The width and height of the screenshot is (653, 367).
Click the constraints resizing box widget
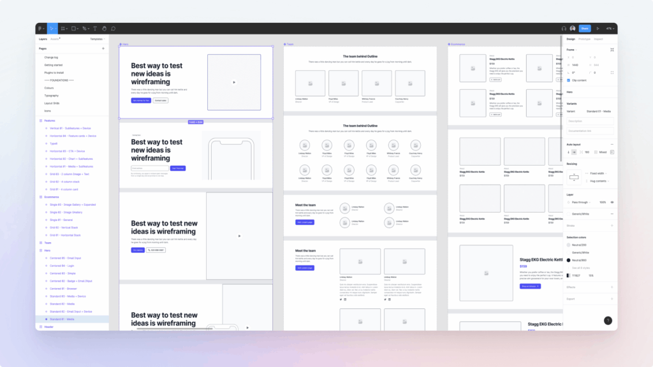pos(574,177)
